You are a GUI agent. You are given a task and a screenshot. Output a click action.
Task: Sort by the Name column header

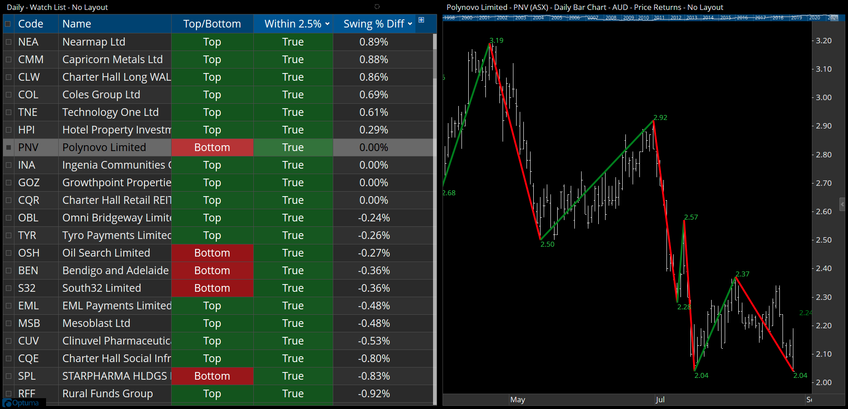point(115,24)
